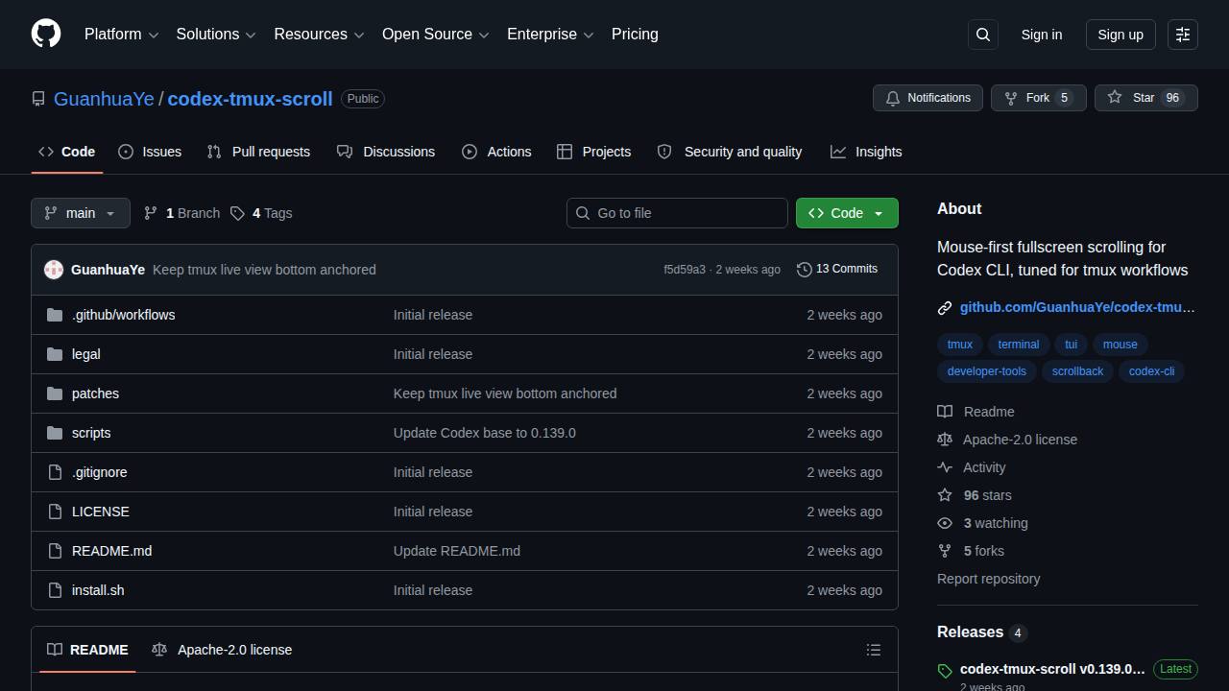Switch to the Issues tab

[150, 152]
